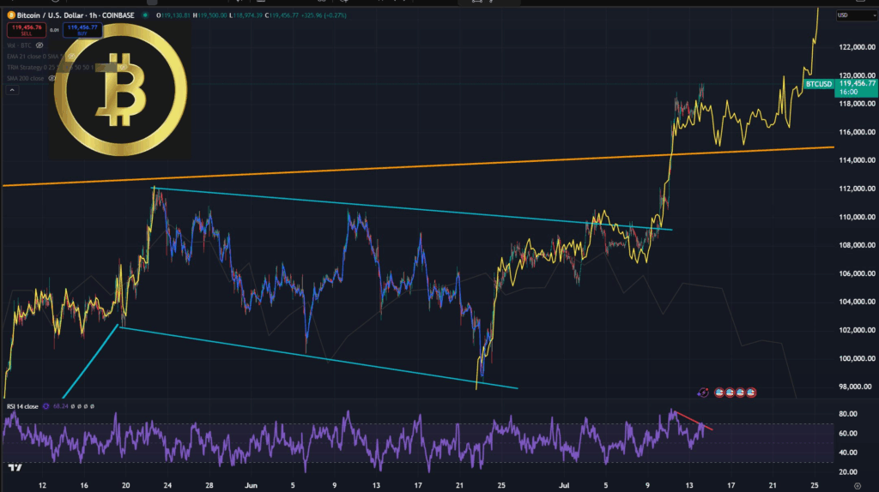The width and height of the screenshot is (879, 492).
Task: Collapse the indicator legend with the up chevron
Action: [12, 90]
